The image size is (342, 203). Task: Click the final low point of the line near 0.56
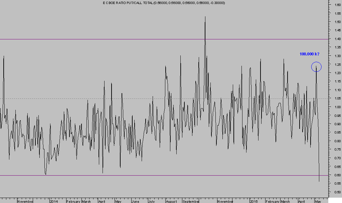pos(319,181)
